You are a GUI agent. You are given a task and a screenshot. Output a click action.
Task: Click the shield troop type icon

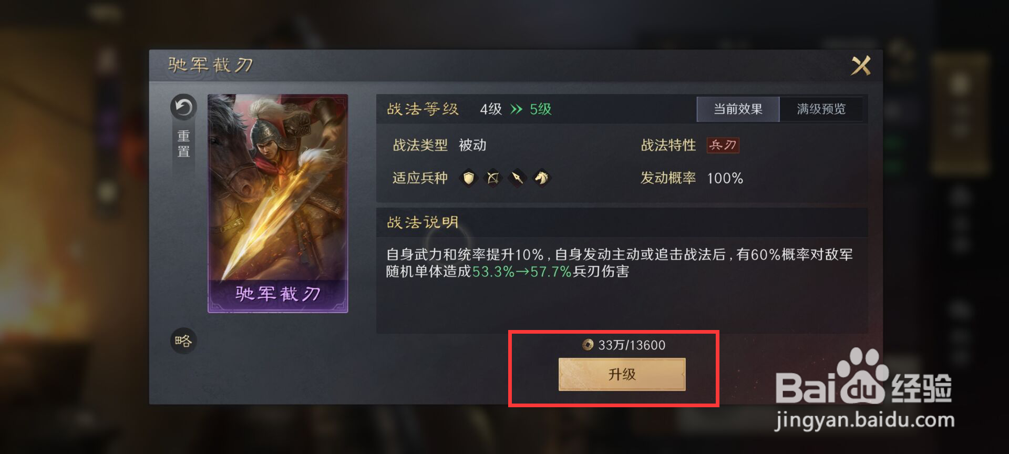[x=468, y=178]
